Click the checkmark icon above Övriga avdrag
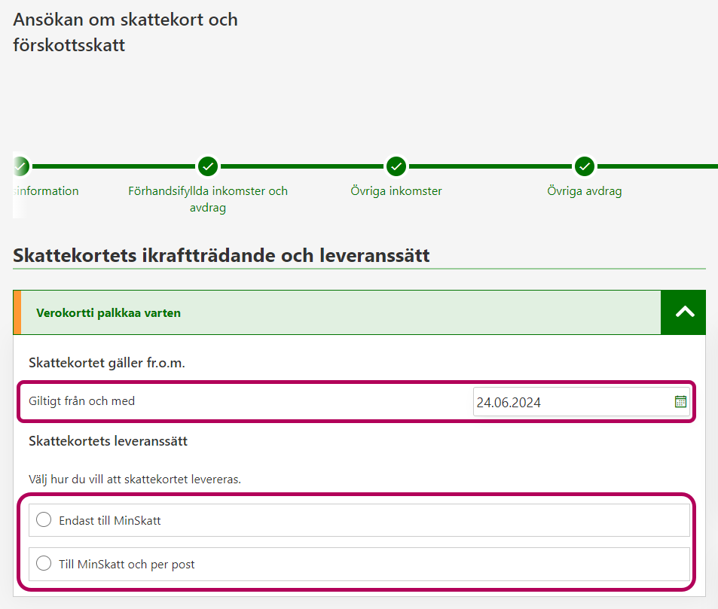The image size is (718, 609). [x=585, y=166]
